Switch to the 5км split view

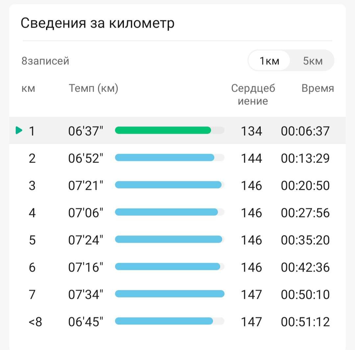coord(313,61)
